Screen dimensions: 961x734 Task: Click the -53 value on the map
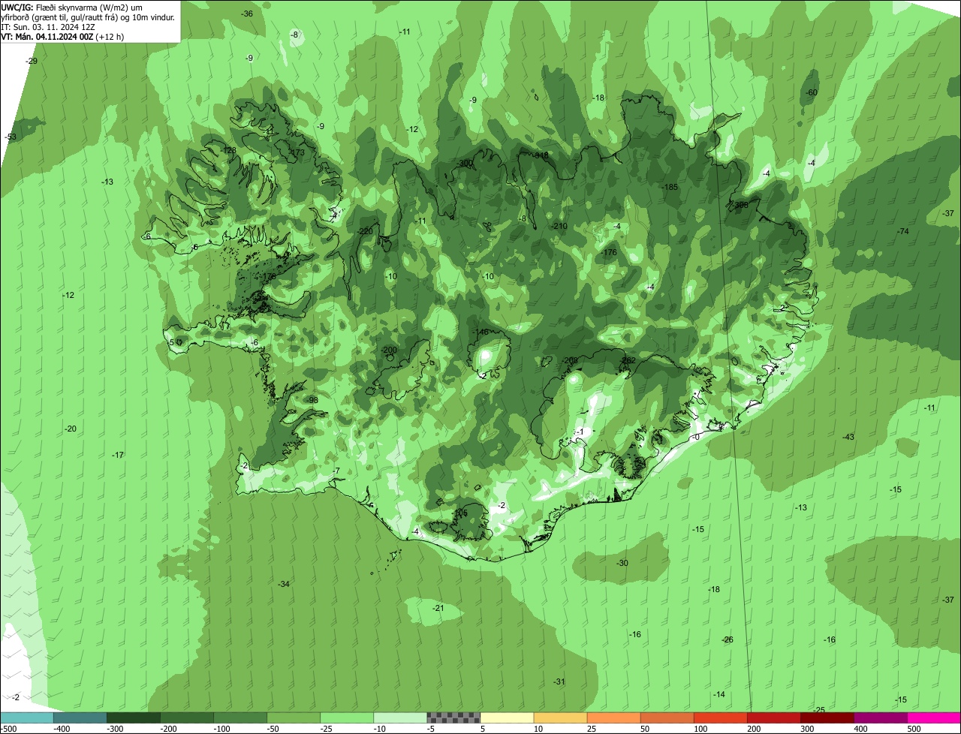(11, 137)
